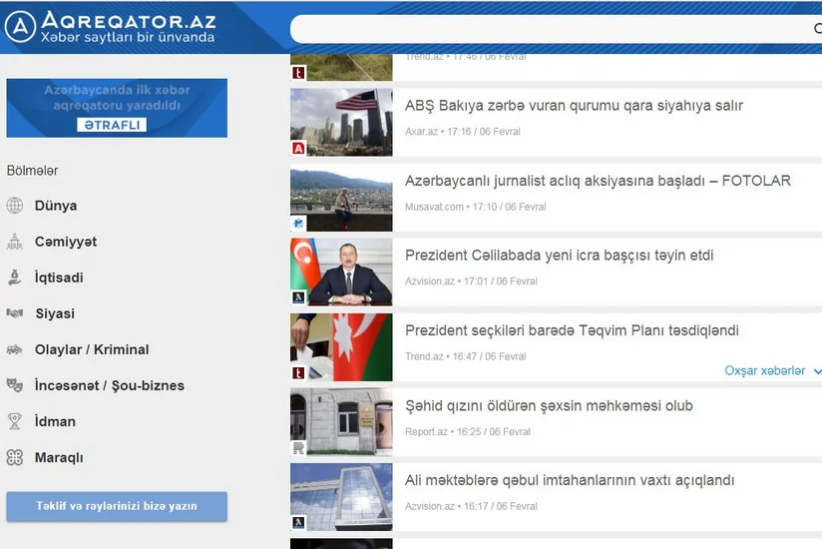This screenshot has height=549, width=822.
Task: Open article Azərbaycanlı jurnalist aclıq aksiyasına başladı
Action: 598,181
